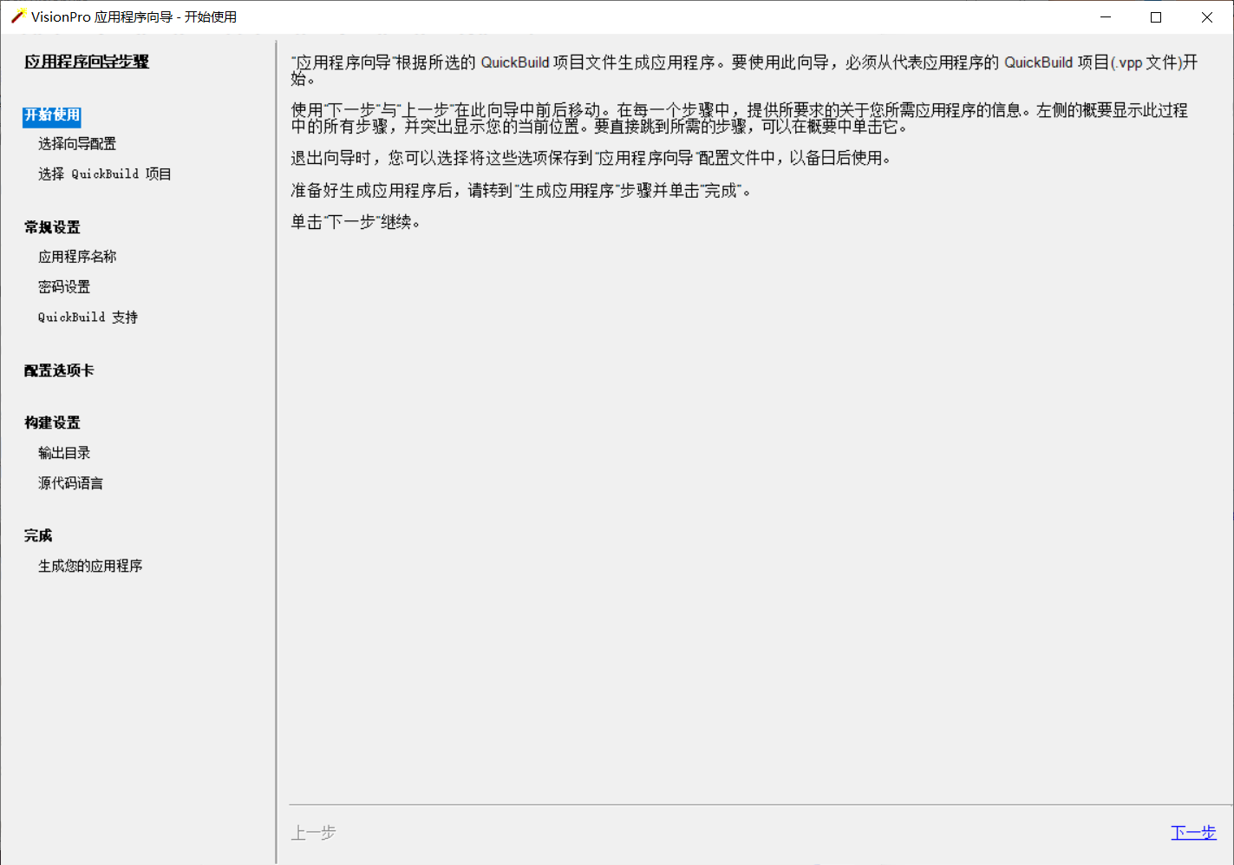Open the 选择向导配置 step
Screen dimensions: 1234x865
pyautogui.click(x=76, y=143)
